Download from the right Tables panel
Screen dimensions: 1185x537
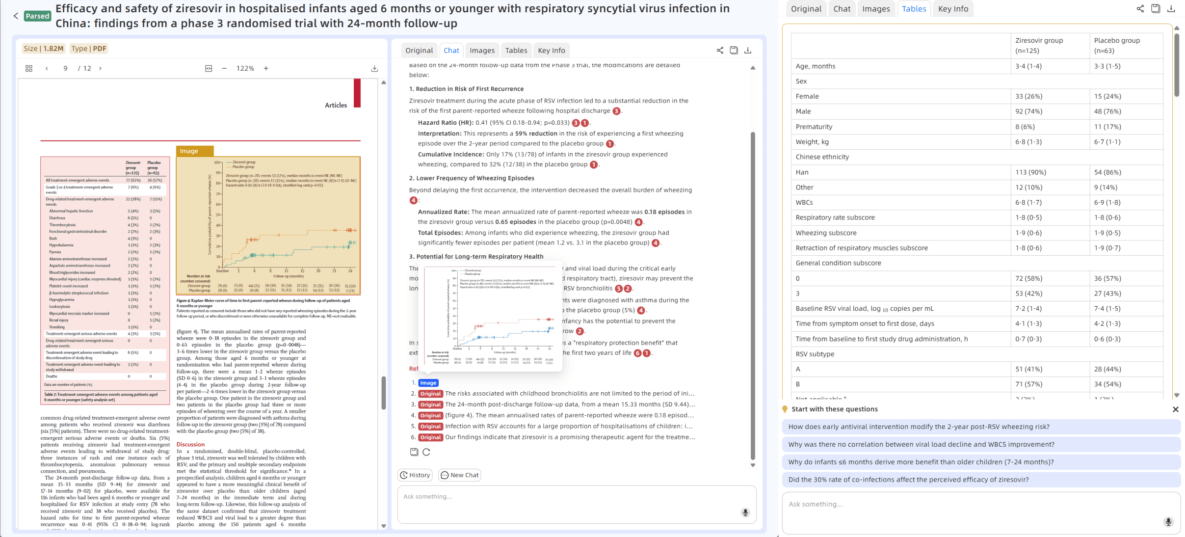(1171, 8)
